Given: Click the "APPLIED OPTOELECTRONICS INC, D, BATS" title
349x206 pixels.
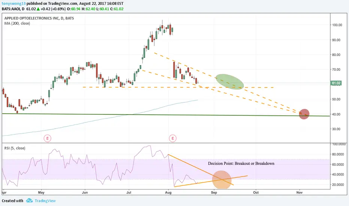Looking at the screenshot, I should point(39,18).
